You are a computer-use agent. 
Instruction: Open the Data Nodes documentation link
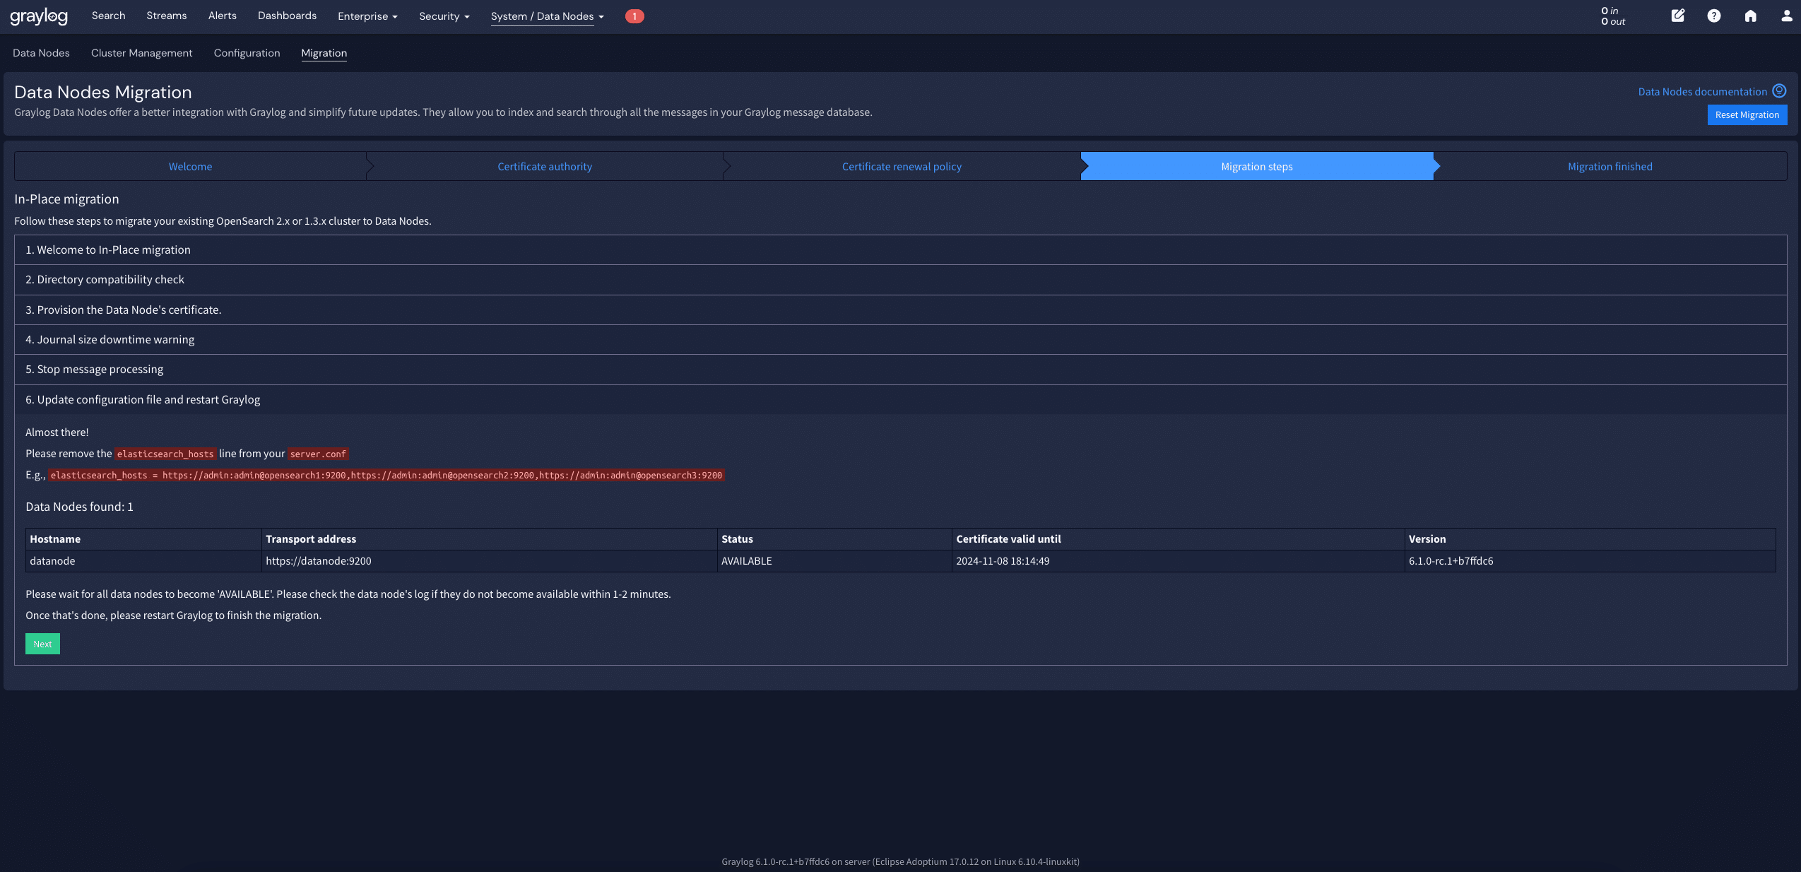coord(1702,92)
